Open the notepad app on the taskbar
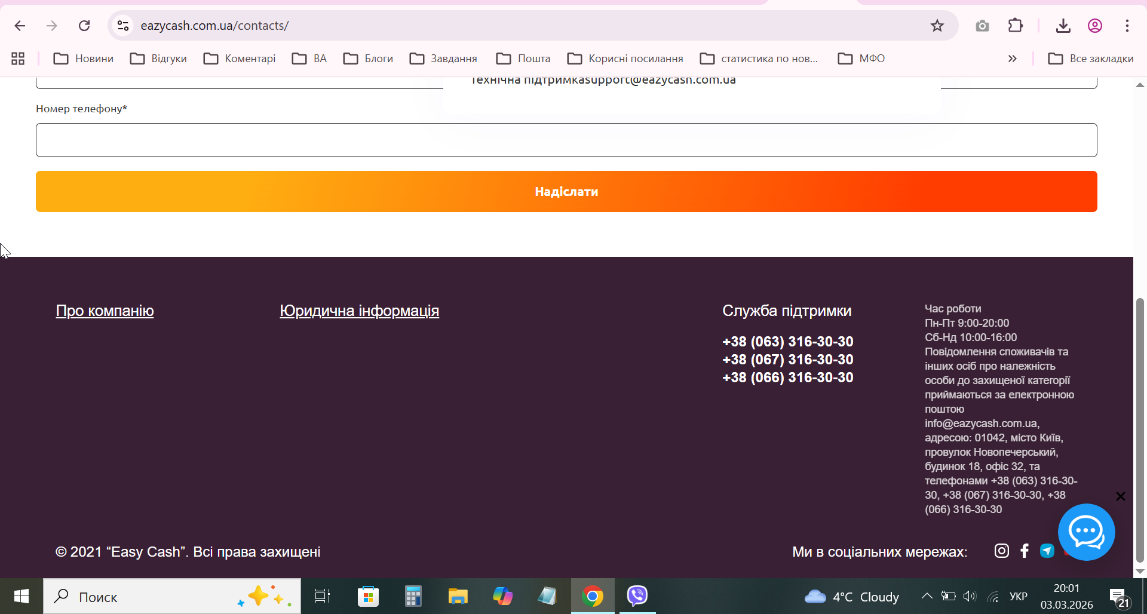The image size is (1147, 614). pyautogui.click(x=547, y=596)
